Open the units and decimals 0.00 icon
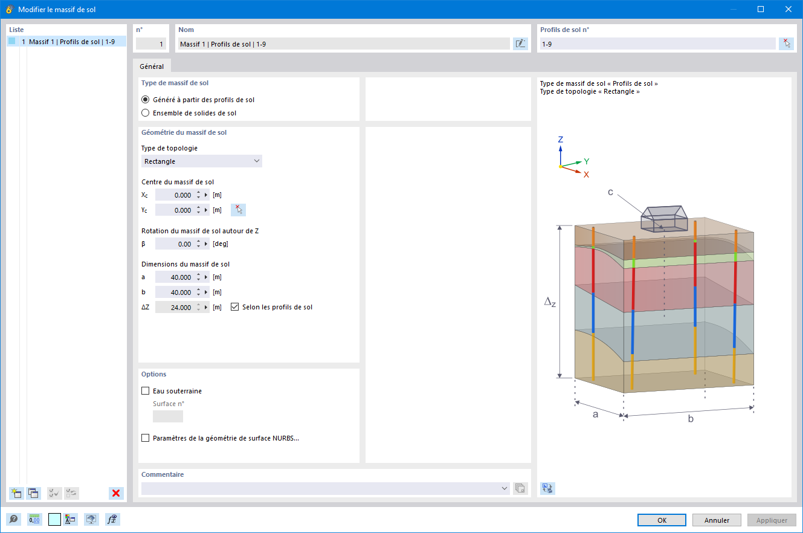The width and height of the screenshot is (803, 533). coord(34,519)
